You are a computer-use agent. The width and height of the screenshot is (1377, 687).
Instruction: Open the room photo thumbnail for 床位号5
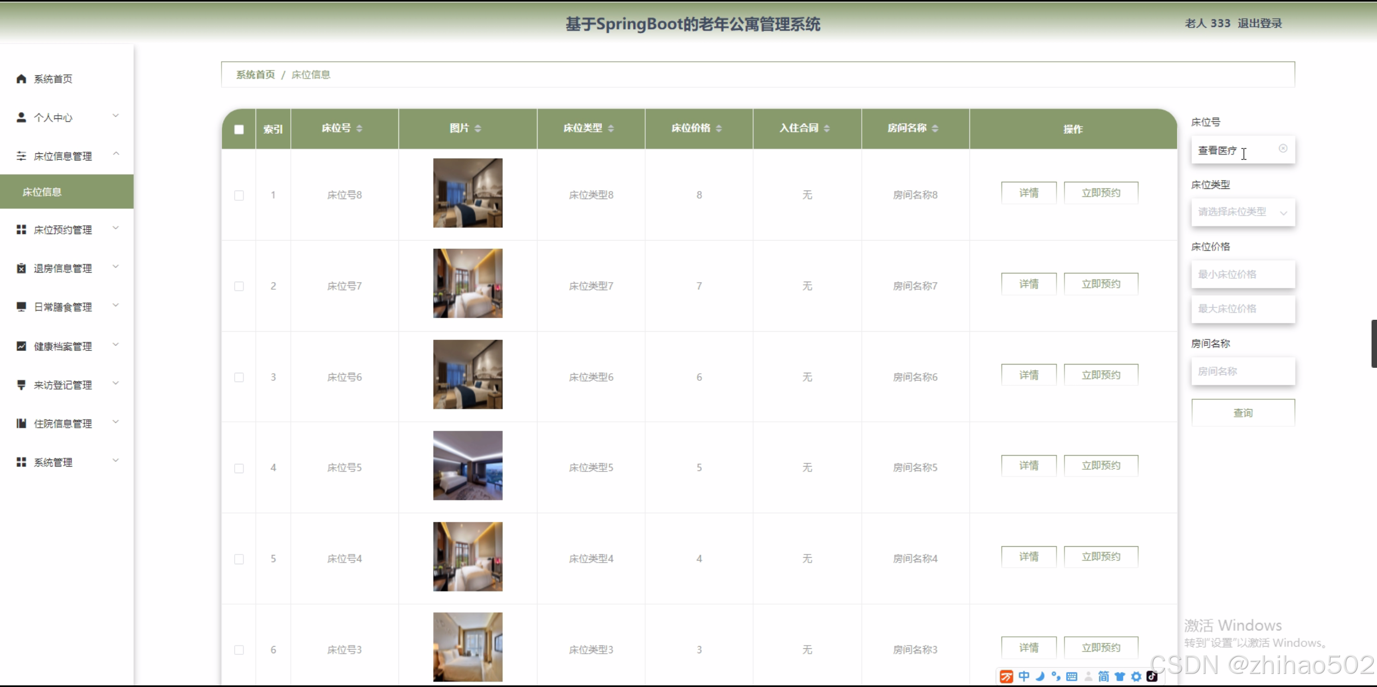coord(468,465)
